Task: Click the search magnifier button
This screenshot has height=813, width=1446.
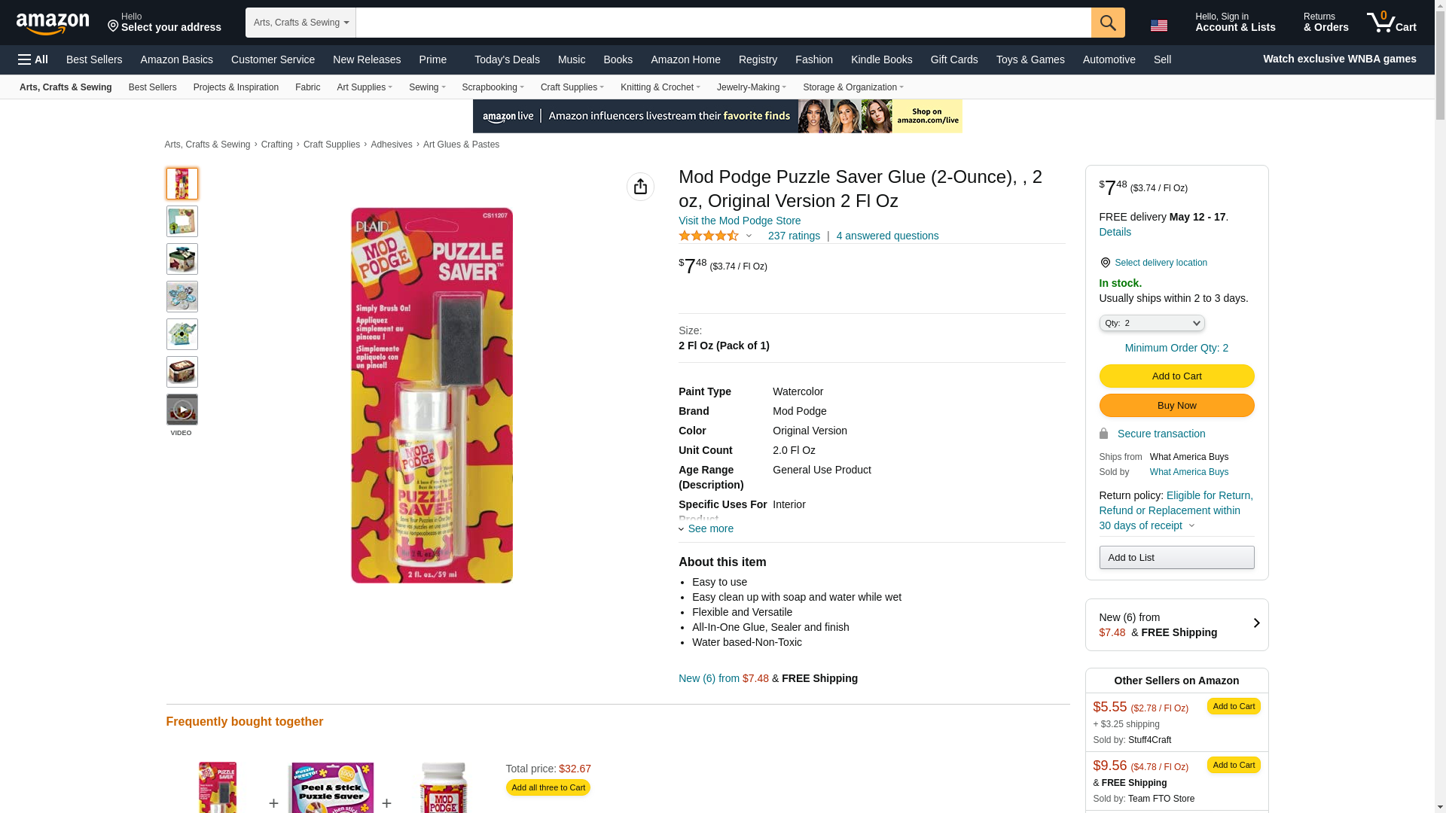Action: tap(1107, 23)
